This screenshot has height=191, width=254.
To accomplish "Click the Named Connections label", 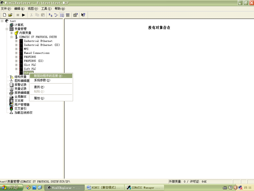I will pyautogui.click(x=37, y=53).
